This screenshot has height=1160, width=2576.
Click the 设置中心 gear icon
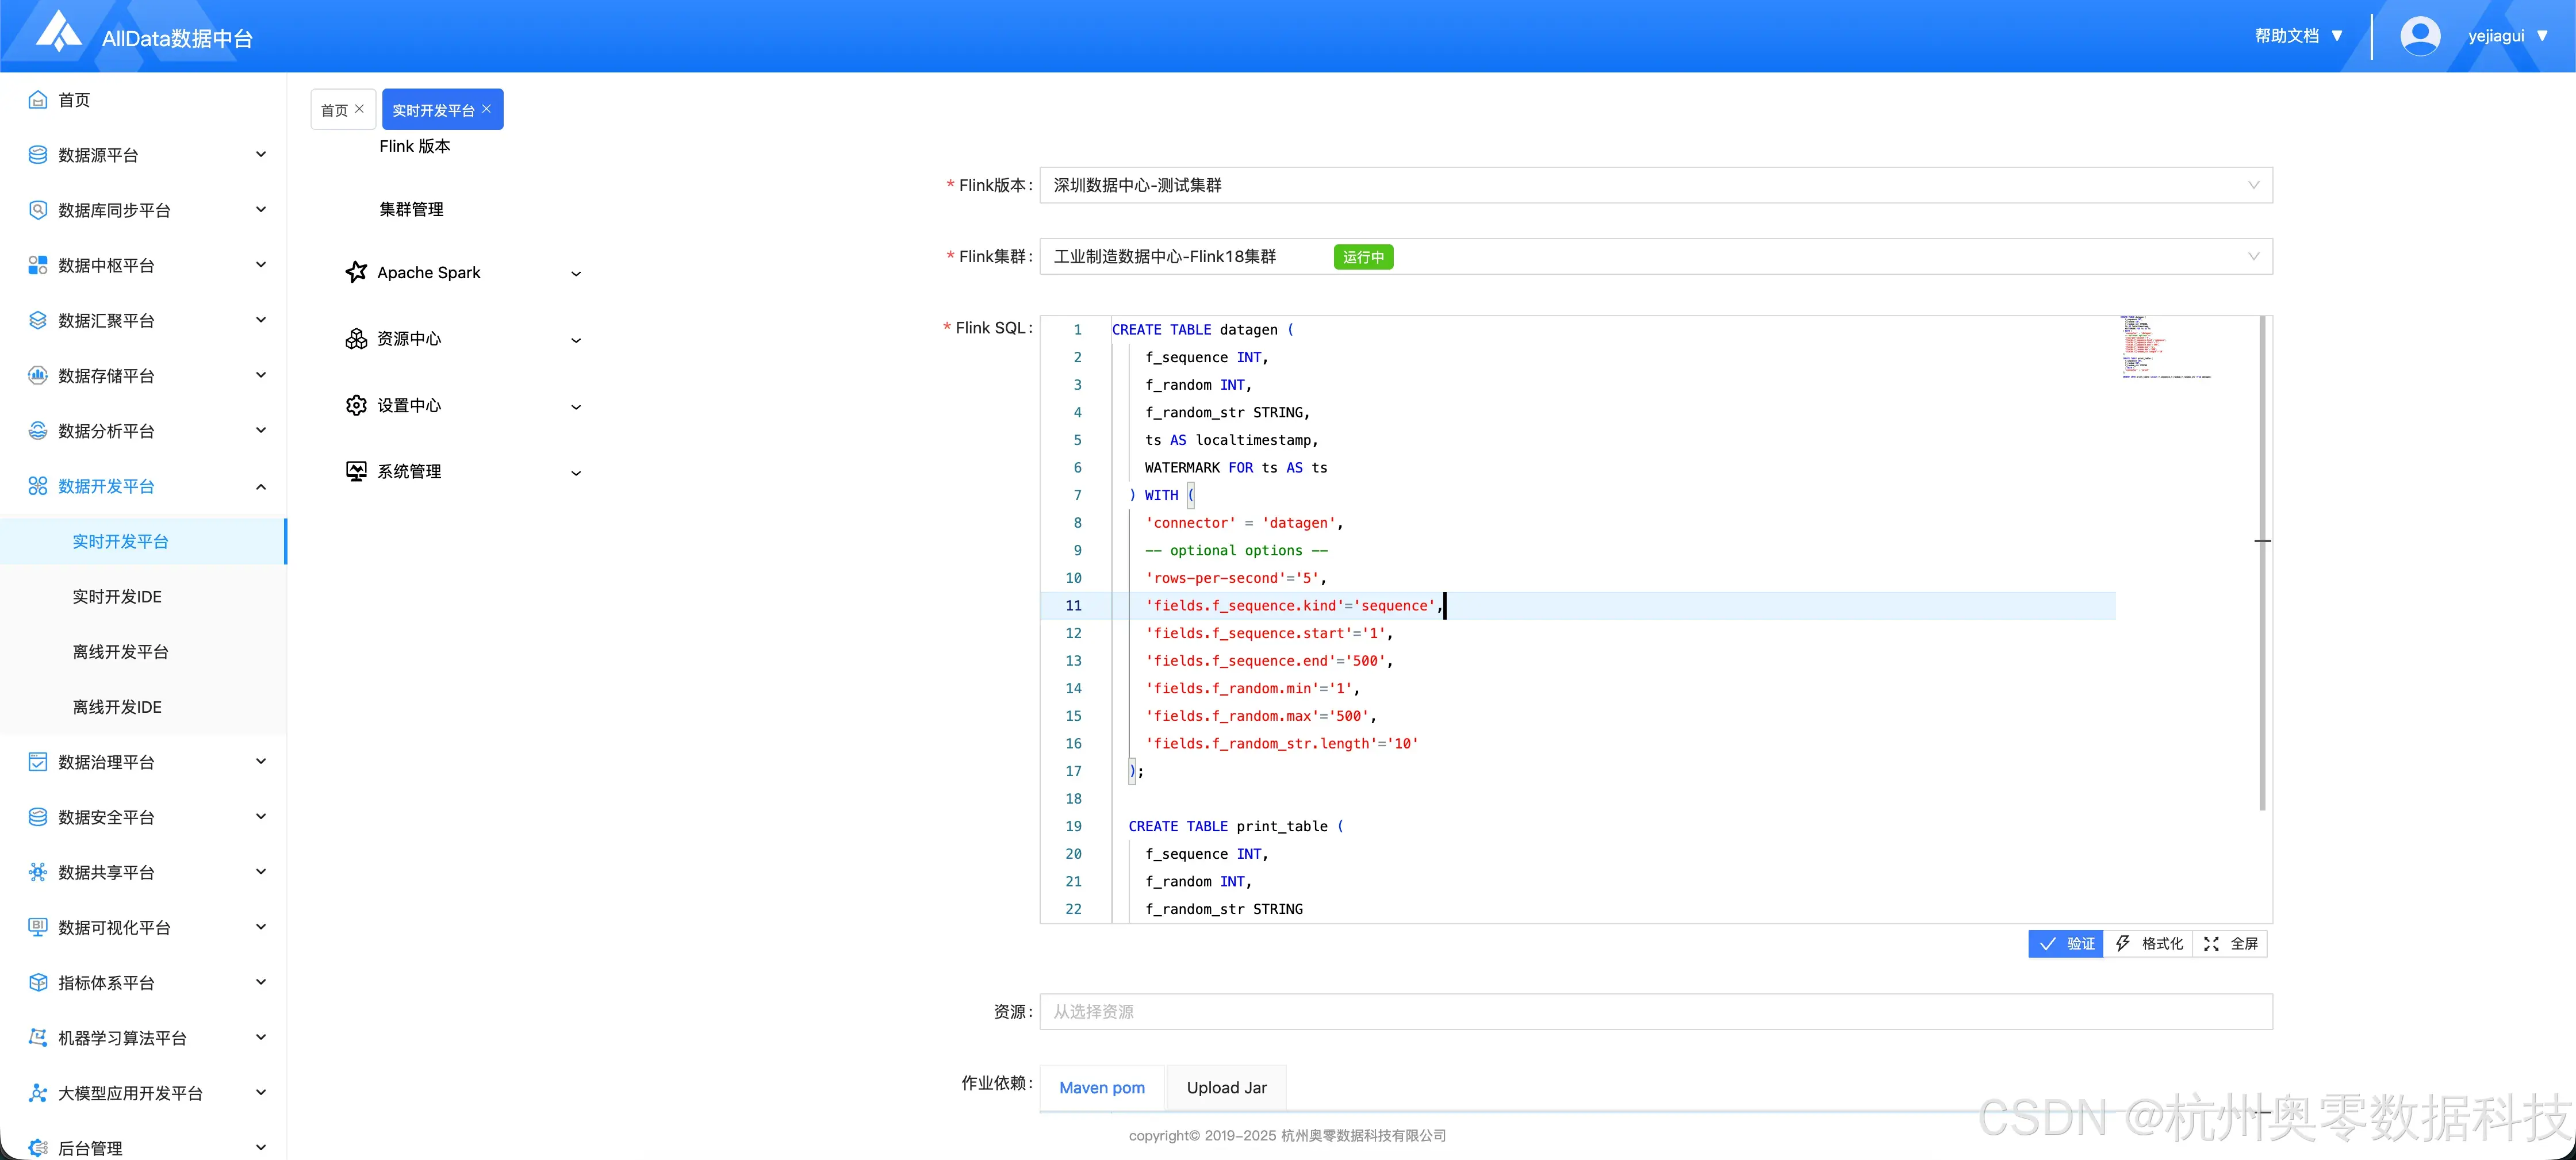[x=356, y=405]
